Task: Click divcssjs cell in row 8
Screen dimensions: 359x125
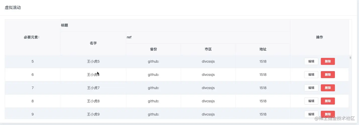Action: 208,101
